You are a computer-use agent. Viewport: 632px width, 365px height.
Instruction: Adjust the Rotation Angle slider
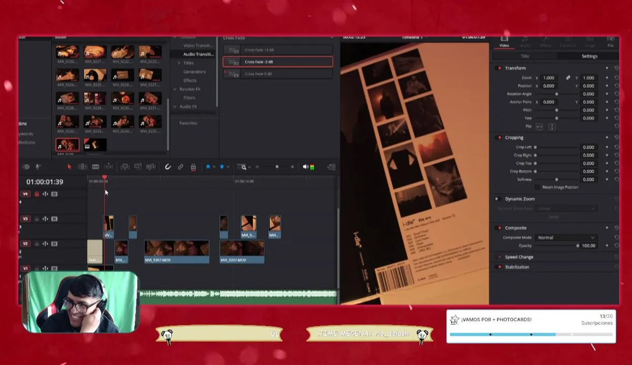tap(556, 94)
